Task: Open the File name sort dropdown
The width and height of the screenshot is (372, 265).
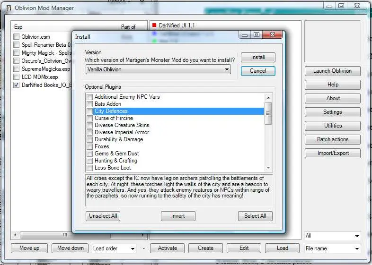Action: click(332, 248)
